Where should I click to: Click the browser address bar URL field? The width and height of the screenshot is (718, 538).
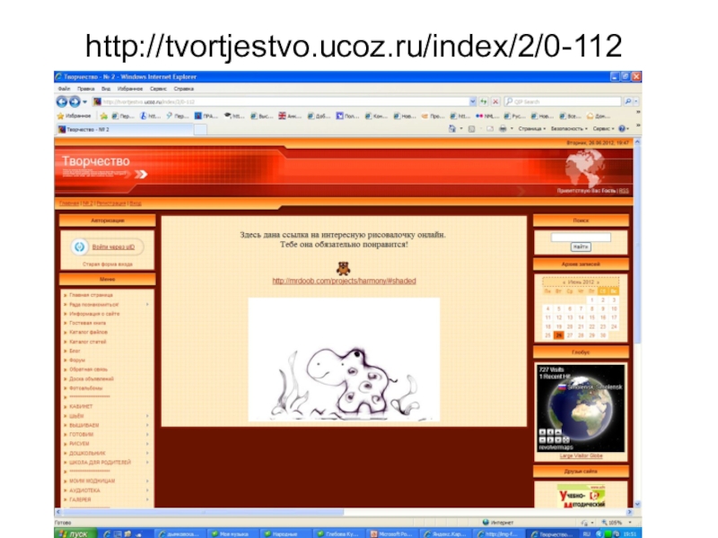click(x=284, y=101)
